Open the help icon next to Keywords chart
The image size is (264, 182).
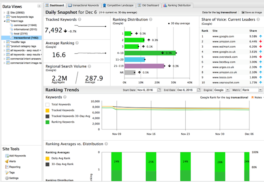coord(65,97)
